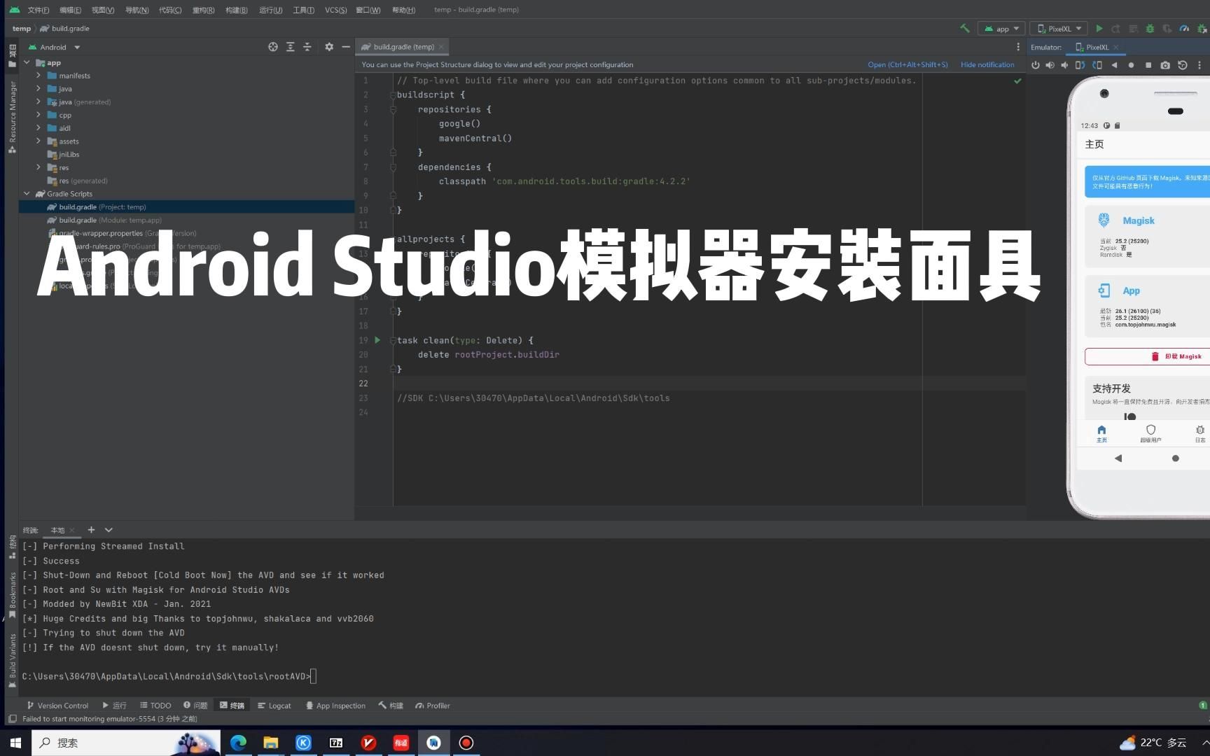1210x756 pixels.
Task: Open Magisk home tab in emulator
Action: click(x=1101, y=433)
